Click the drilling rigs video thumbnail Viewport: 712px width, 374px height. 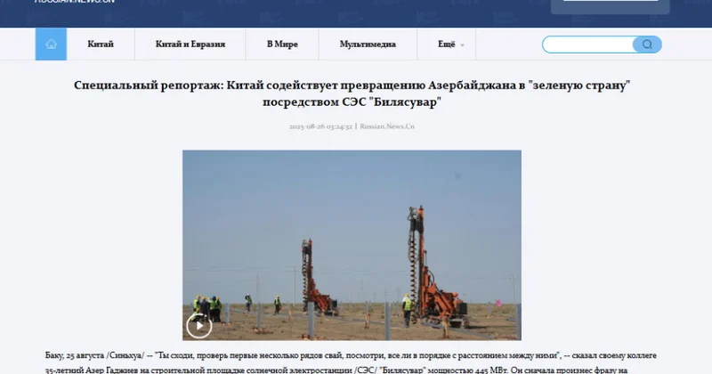pos(352,245)
